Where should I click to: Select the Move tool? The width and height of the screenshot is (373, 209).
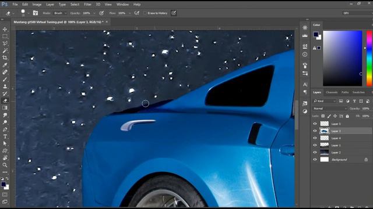click(x=5, y=29)
